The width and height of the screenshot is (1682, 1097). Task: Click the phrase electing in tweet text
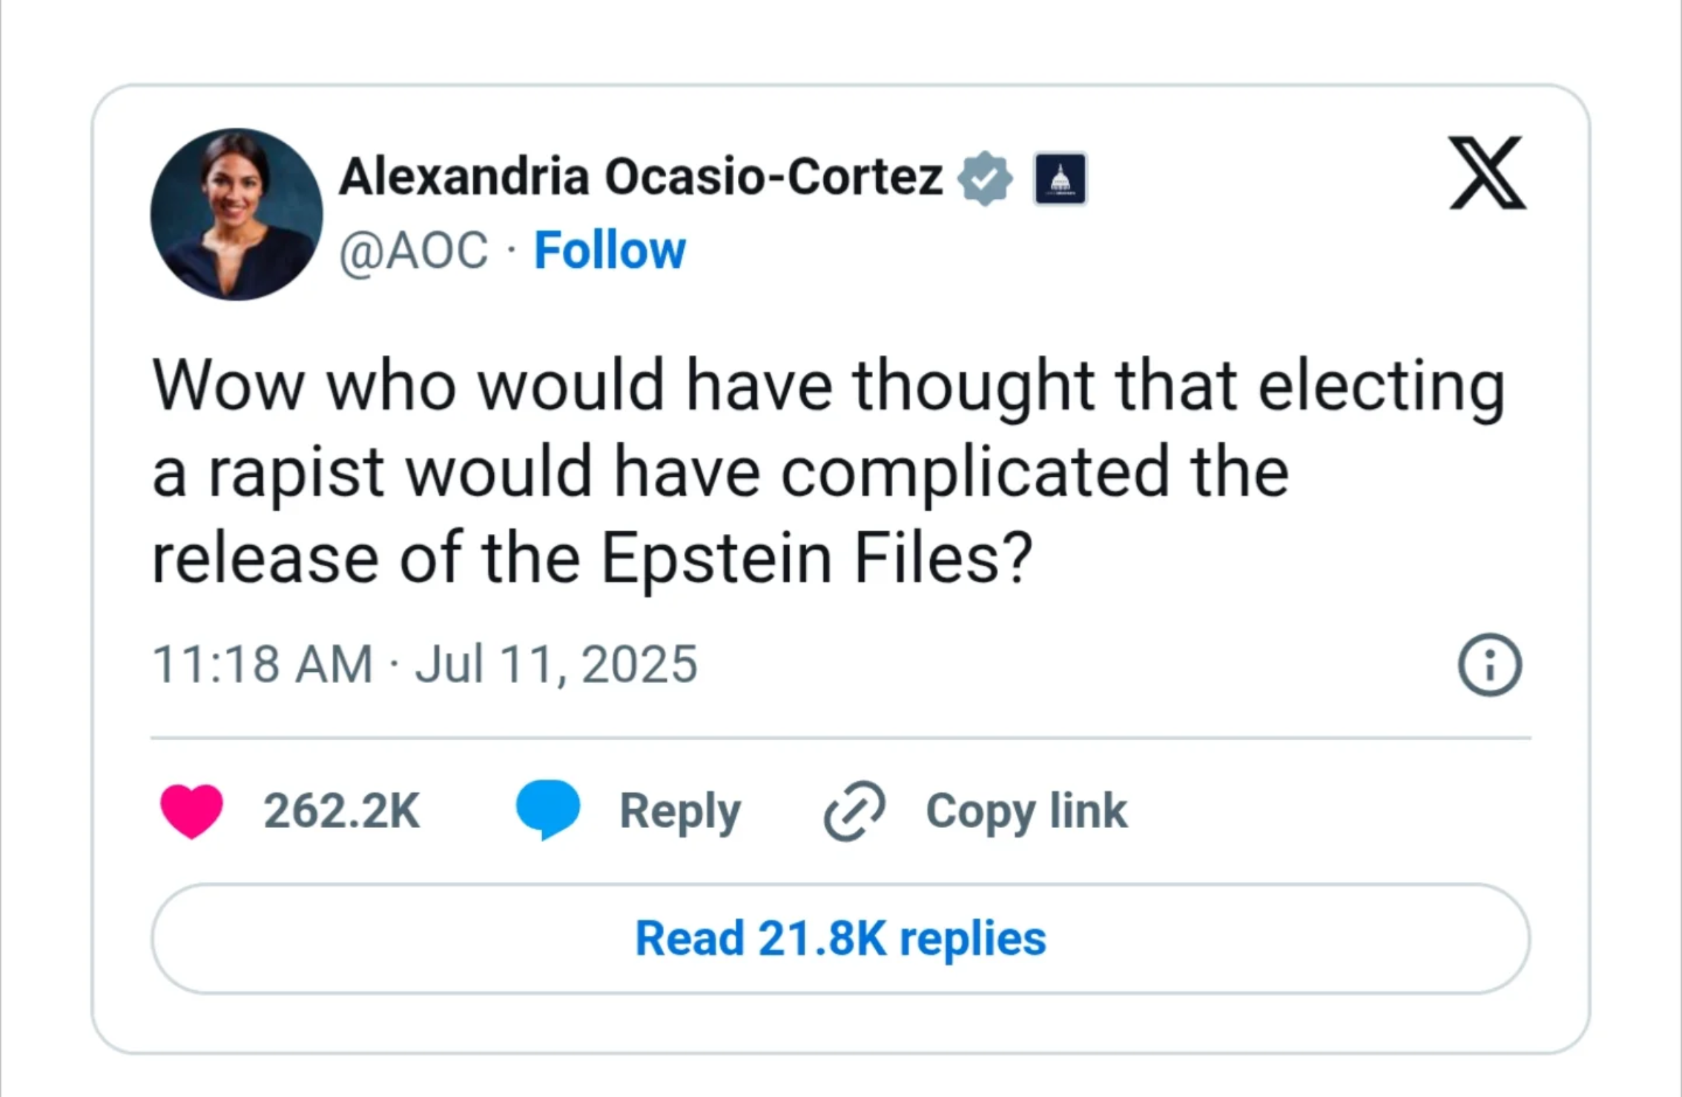coord(1382,387)
